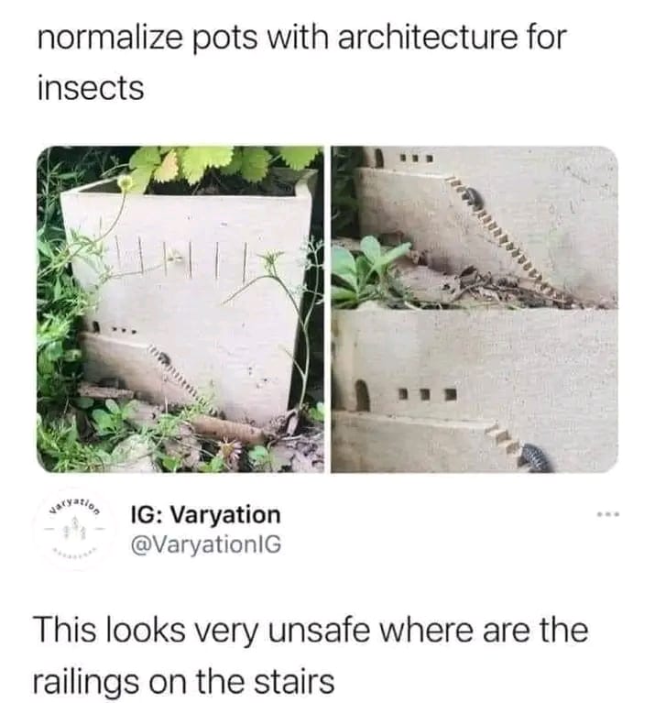This screenshot has width=655, height=703.
Task: Select the caption about missing stair railings
Action: [x=311, y=656]
